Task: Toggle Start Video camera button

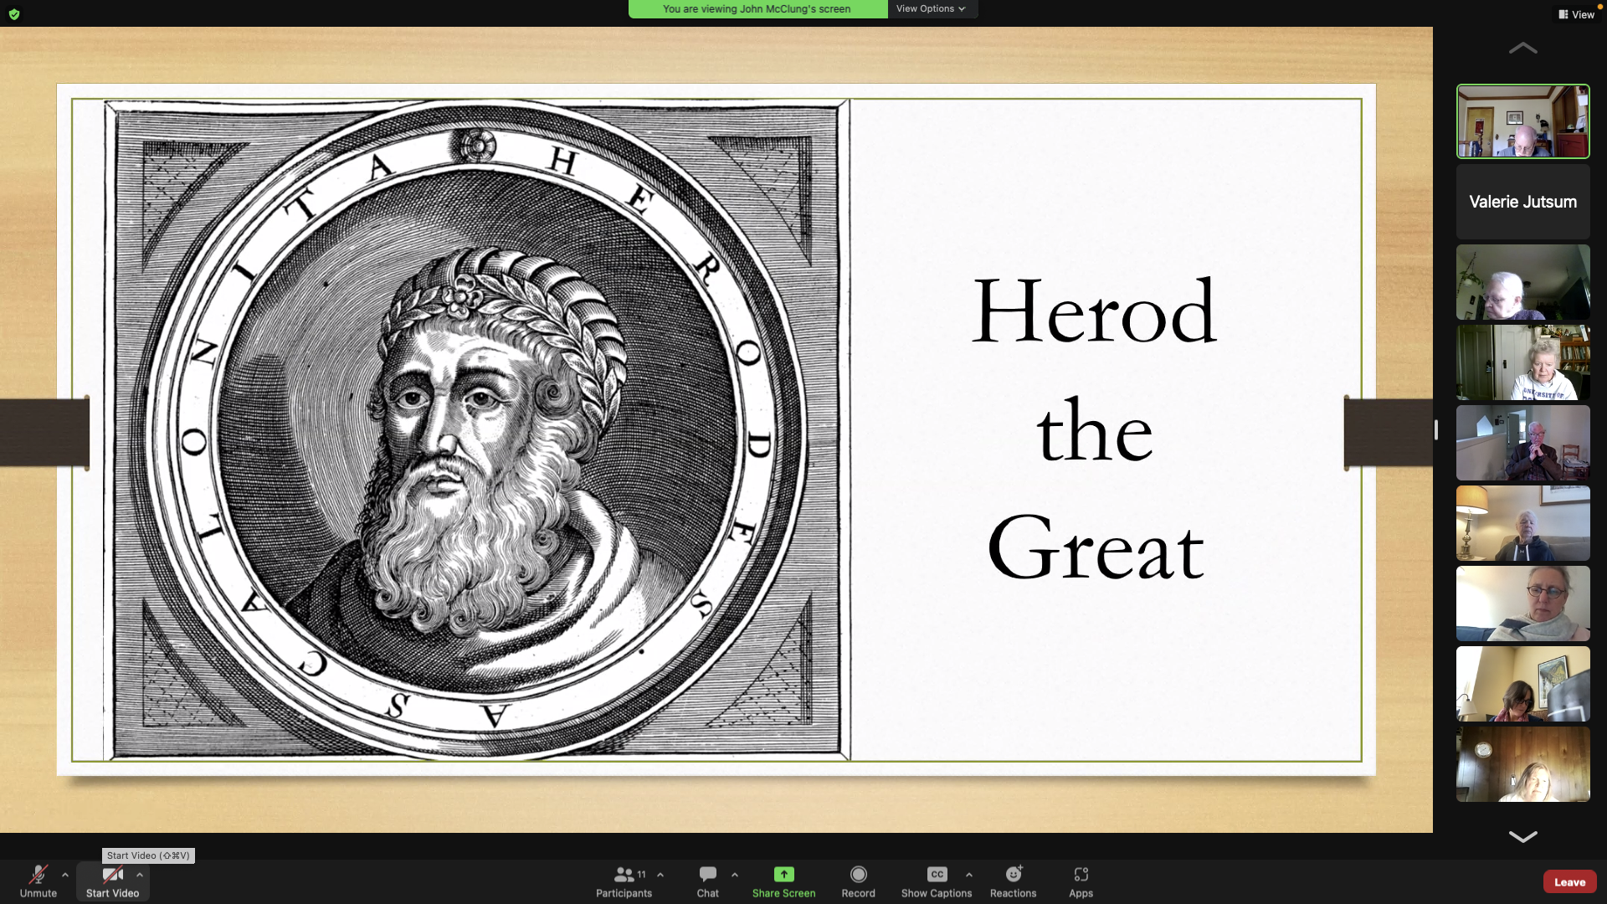Action: pos(112,875)
